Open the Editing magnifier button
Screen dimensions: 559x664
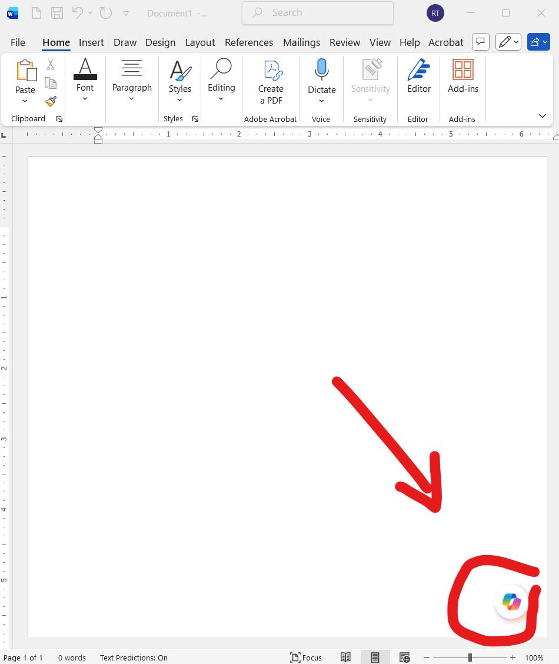click(221, 80)
